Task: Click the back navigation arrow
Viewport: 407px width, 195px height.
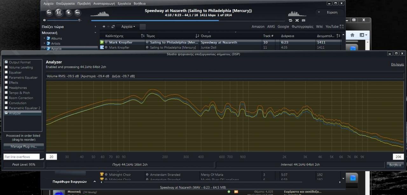Action: pyautogui.click(x=104, y=27)
